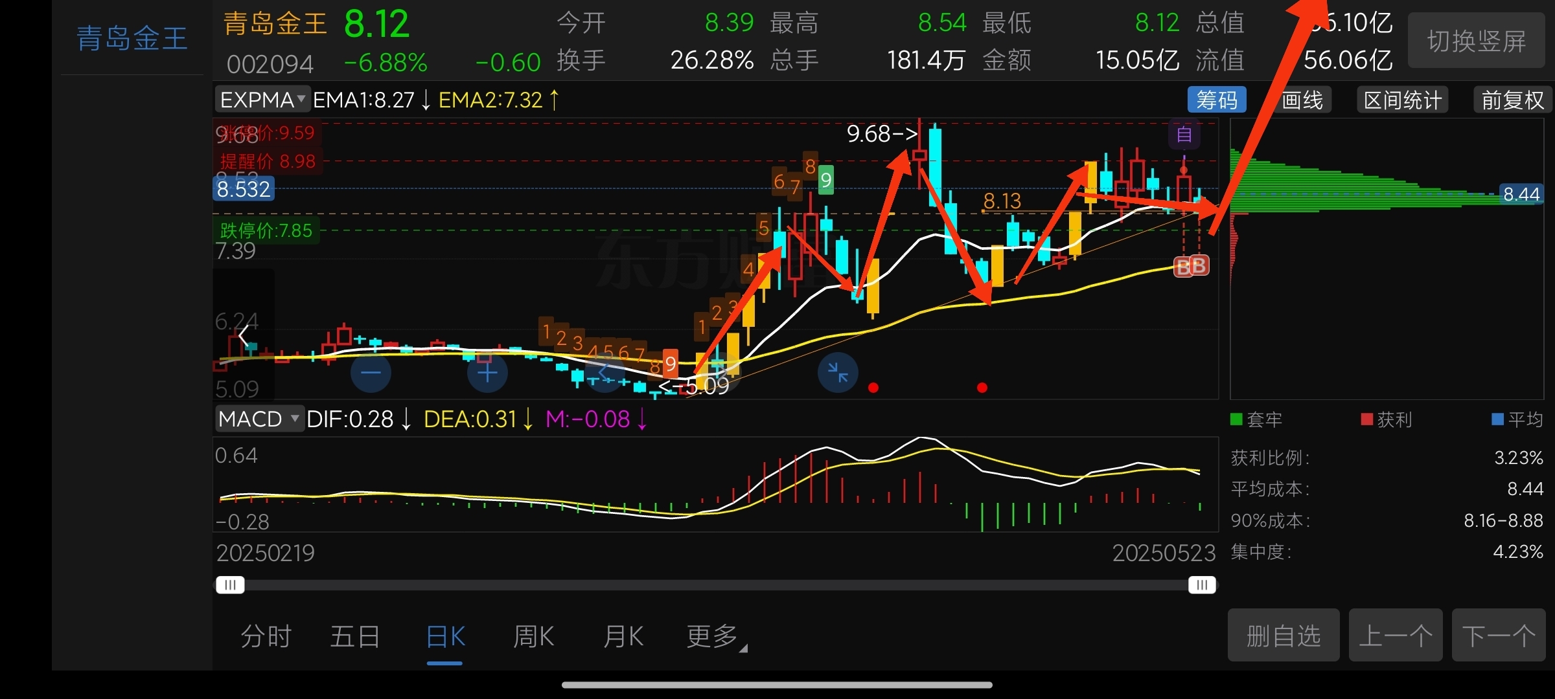The height and width of the screenshot is (699, 1555).
Task: Tap the zoom-out minus circle icon
Action: click(x=371, y=373)
